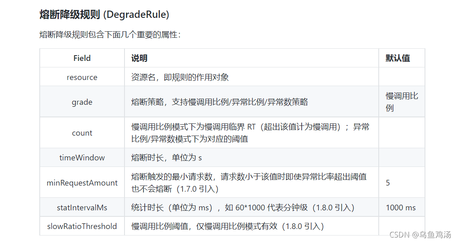
Task: Select the Field column header
Action: pos(82,58)
